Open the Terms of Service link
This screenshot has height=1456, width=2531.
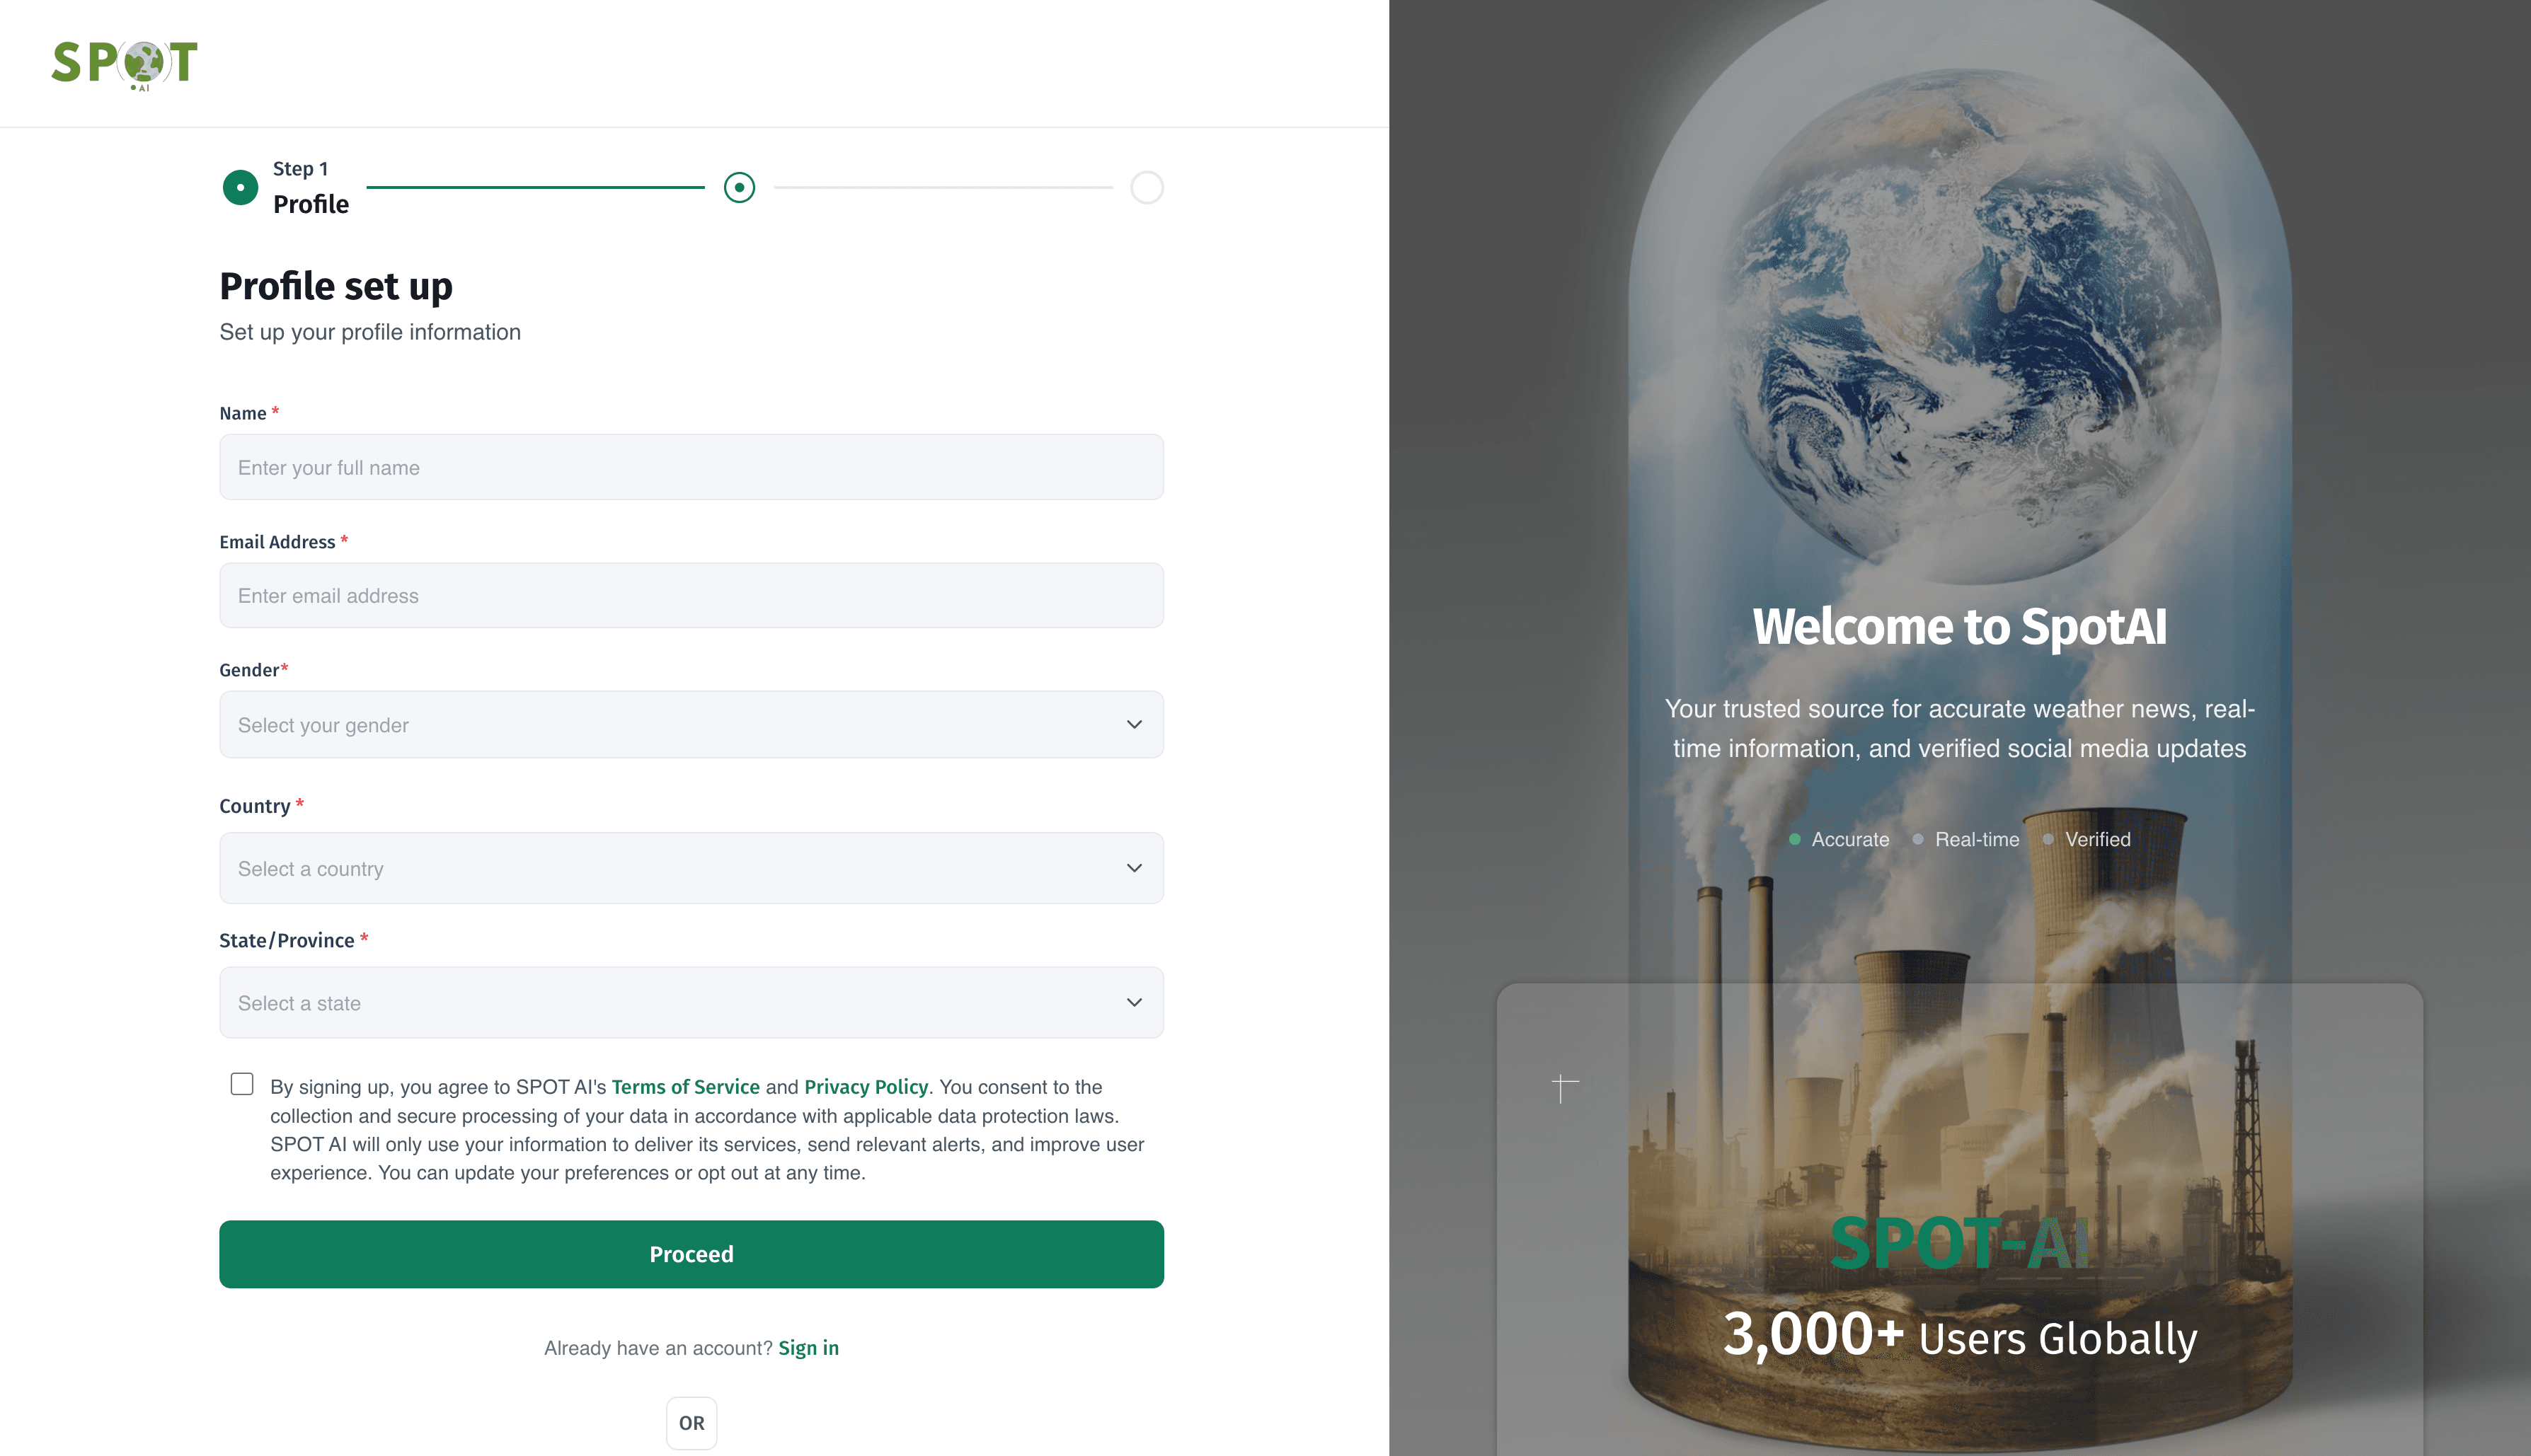(685, 1087)
